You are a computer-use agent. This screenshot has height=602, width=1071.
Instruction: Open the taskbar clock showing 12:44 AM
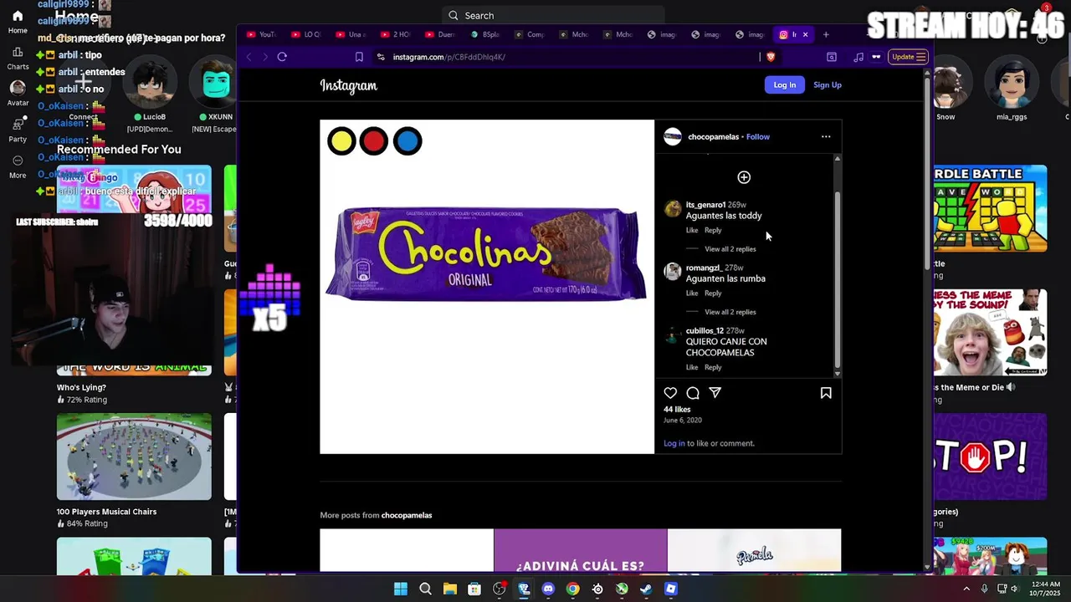[x=1046, y=589]
